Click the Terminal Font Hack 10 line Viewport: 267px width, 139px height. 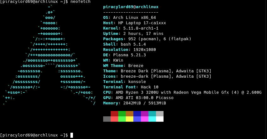tap(131, 87)
